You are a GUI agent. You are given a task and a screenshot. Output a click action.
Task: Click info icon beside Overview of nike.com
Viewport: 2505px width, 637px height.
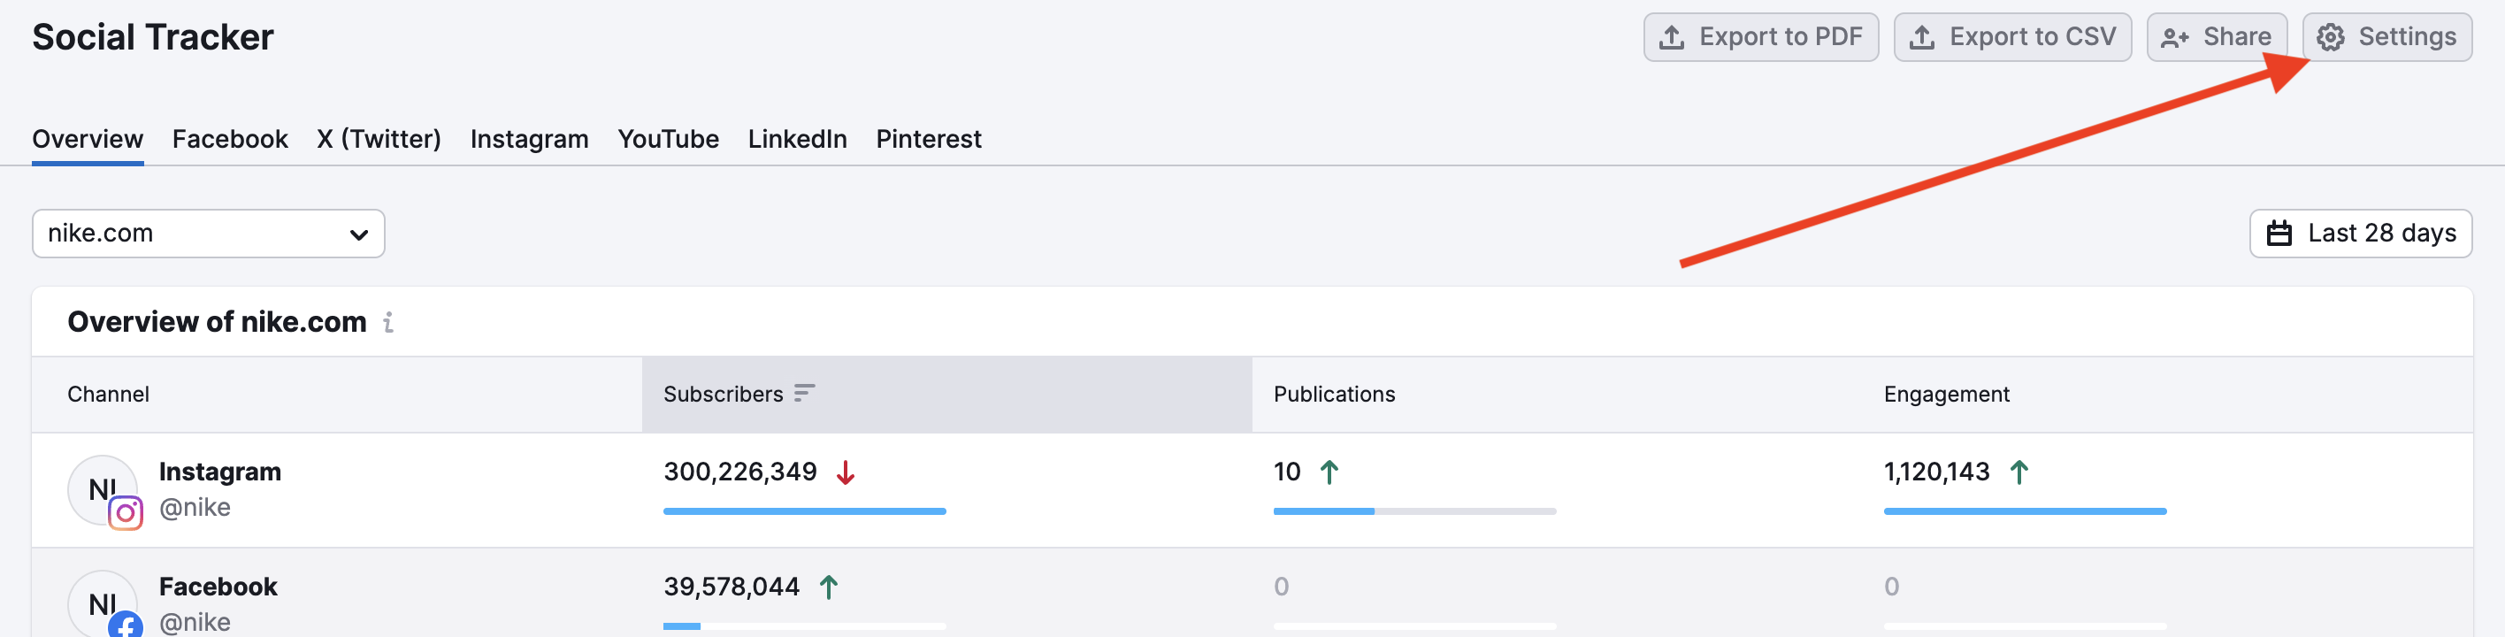tap(388, 322)
